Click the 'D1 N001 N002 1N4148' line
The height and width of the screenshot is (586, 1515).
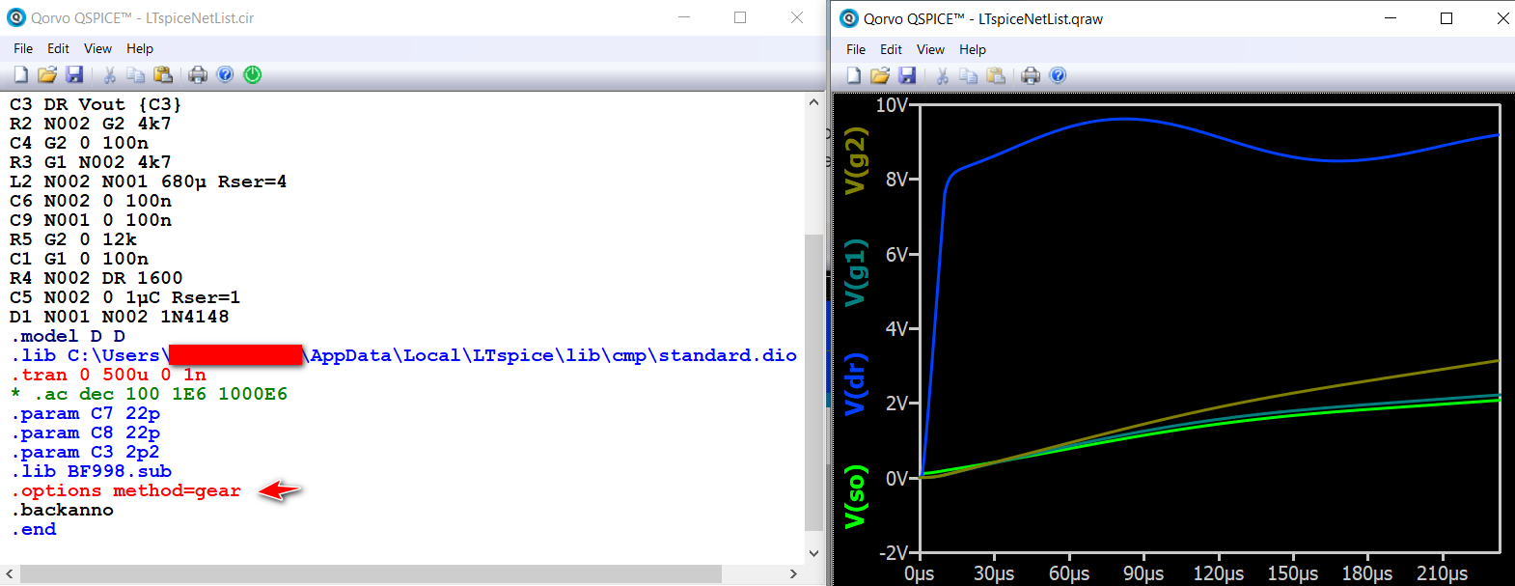click(119, 317)
